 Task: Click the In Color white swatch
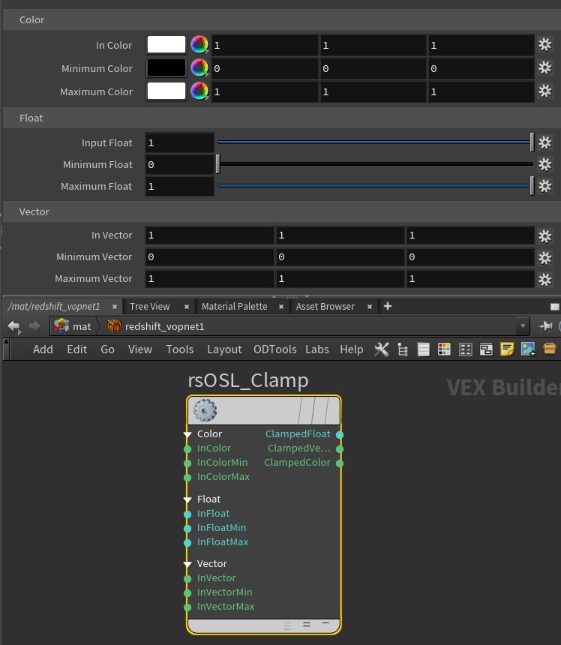coord(166,45)
